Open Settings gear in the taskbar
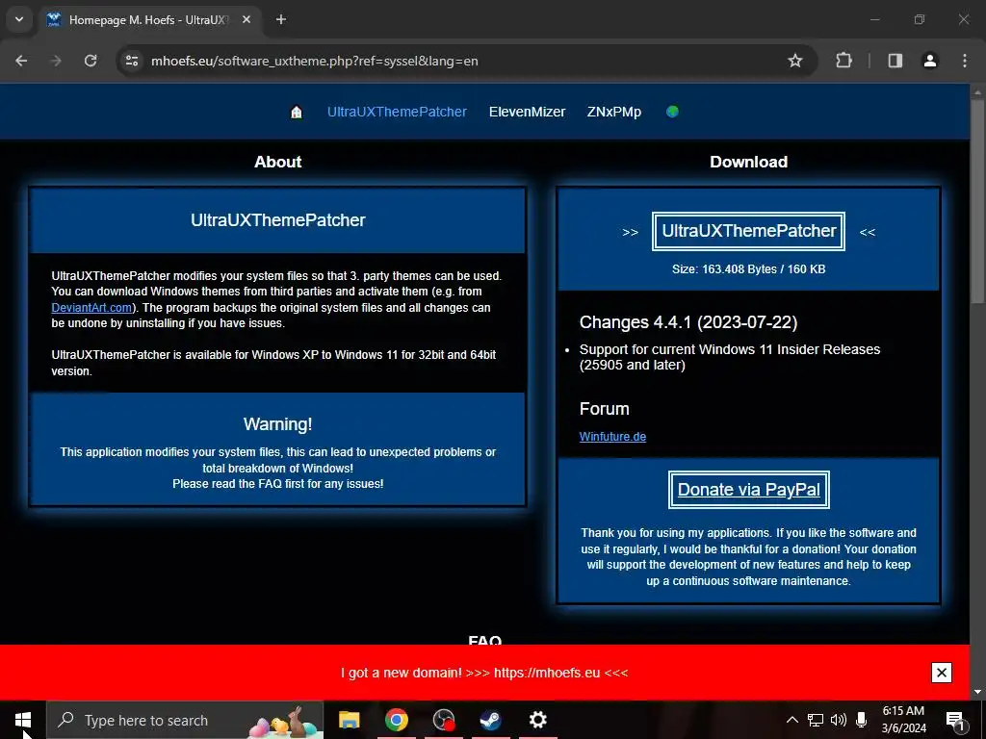The image size is (986, 739). point(537,720)
